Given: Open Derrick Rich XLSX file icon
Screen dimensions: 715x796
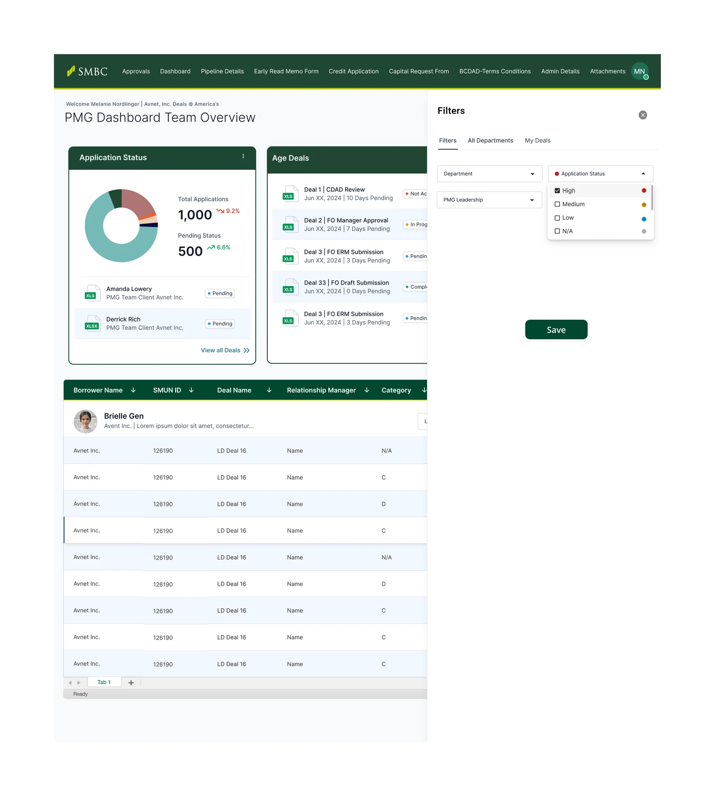Looking at the screenshot, I should tap(93, 323).
